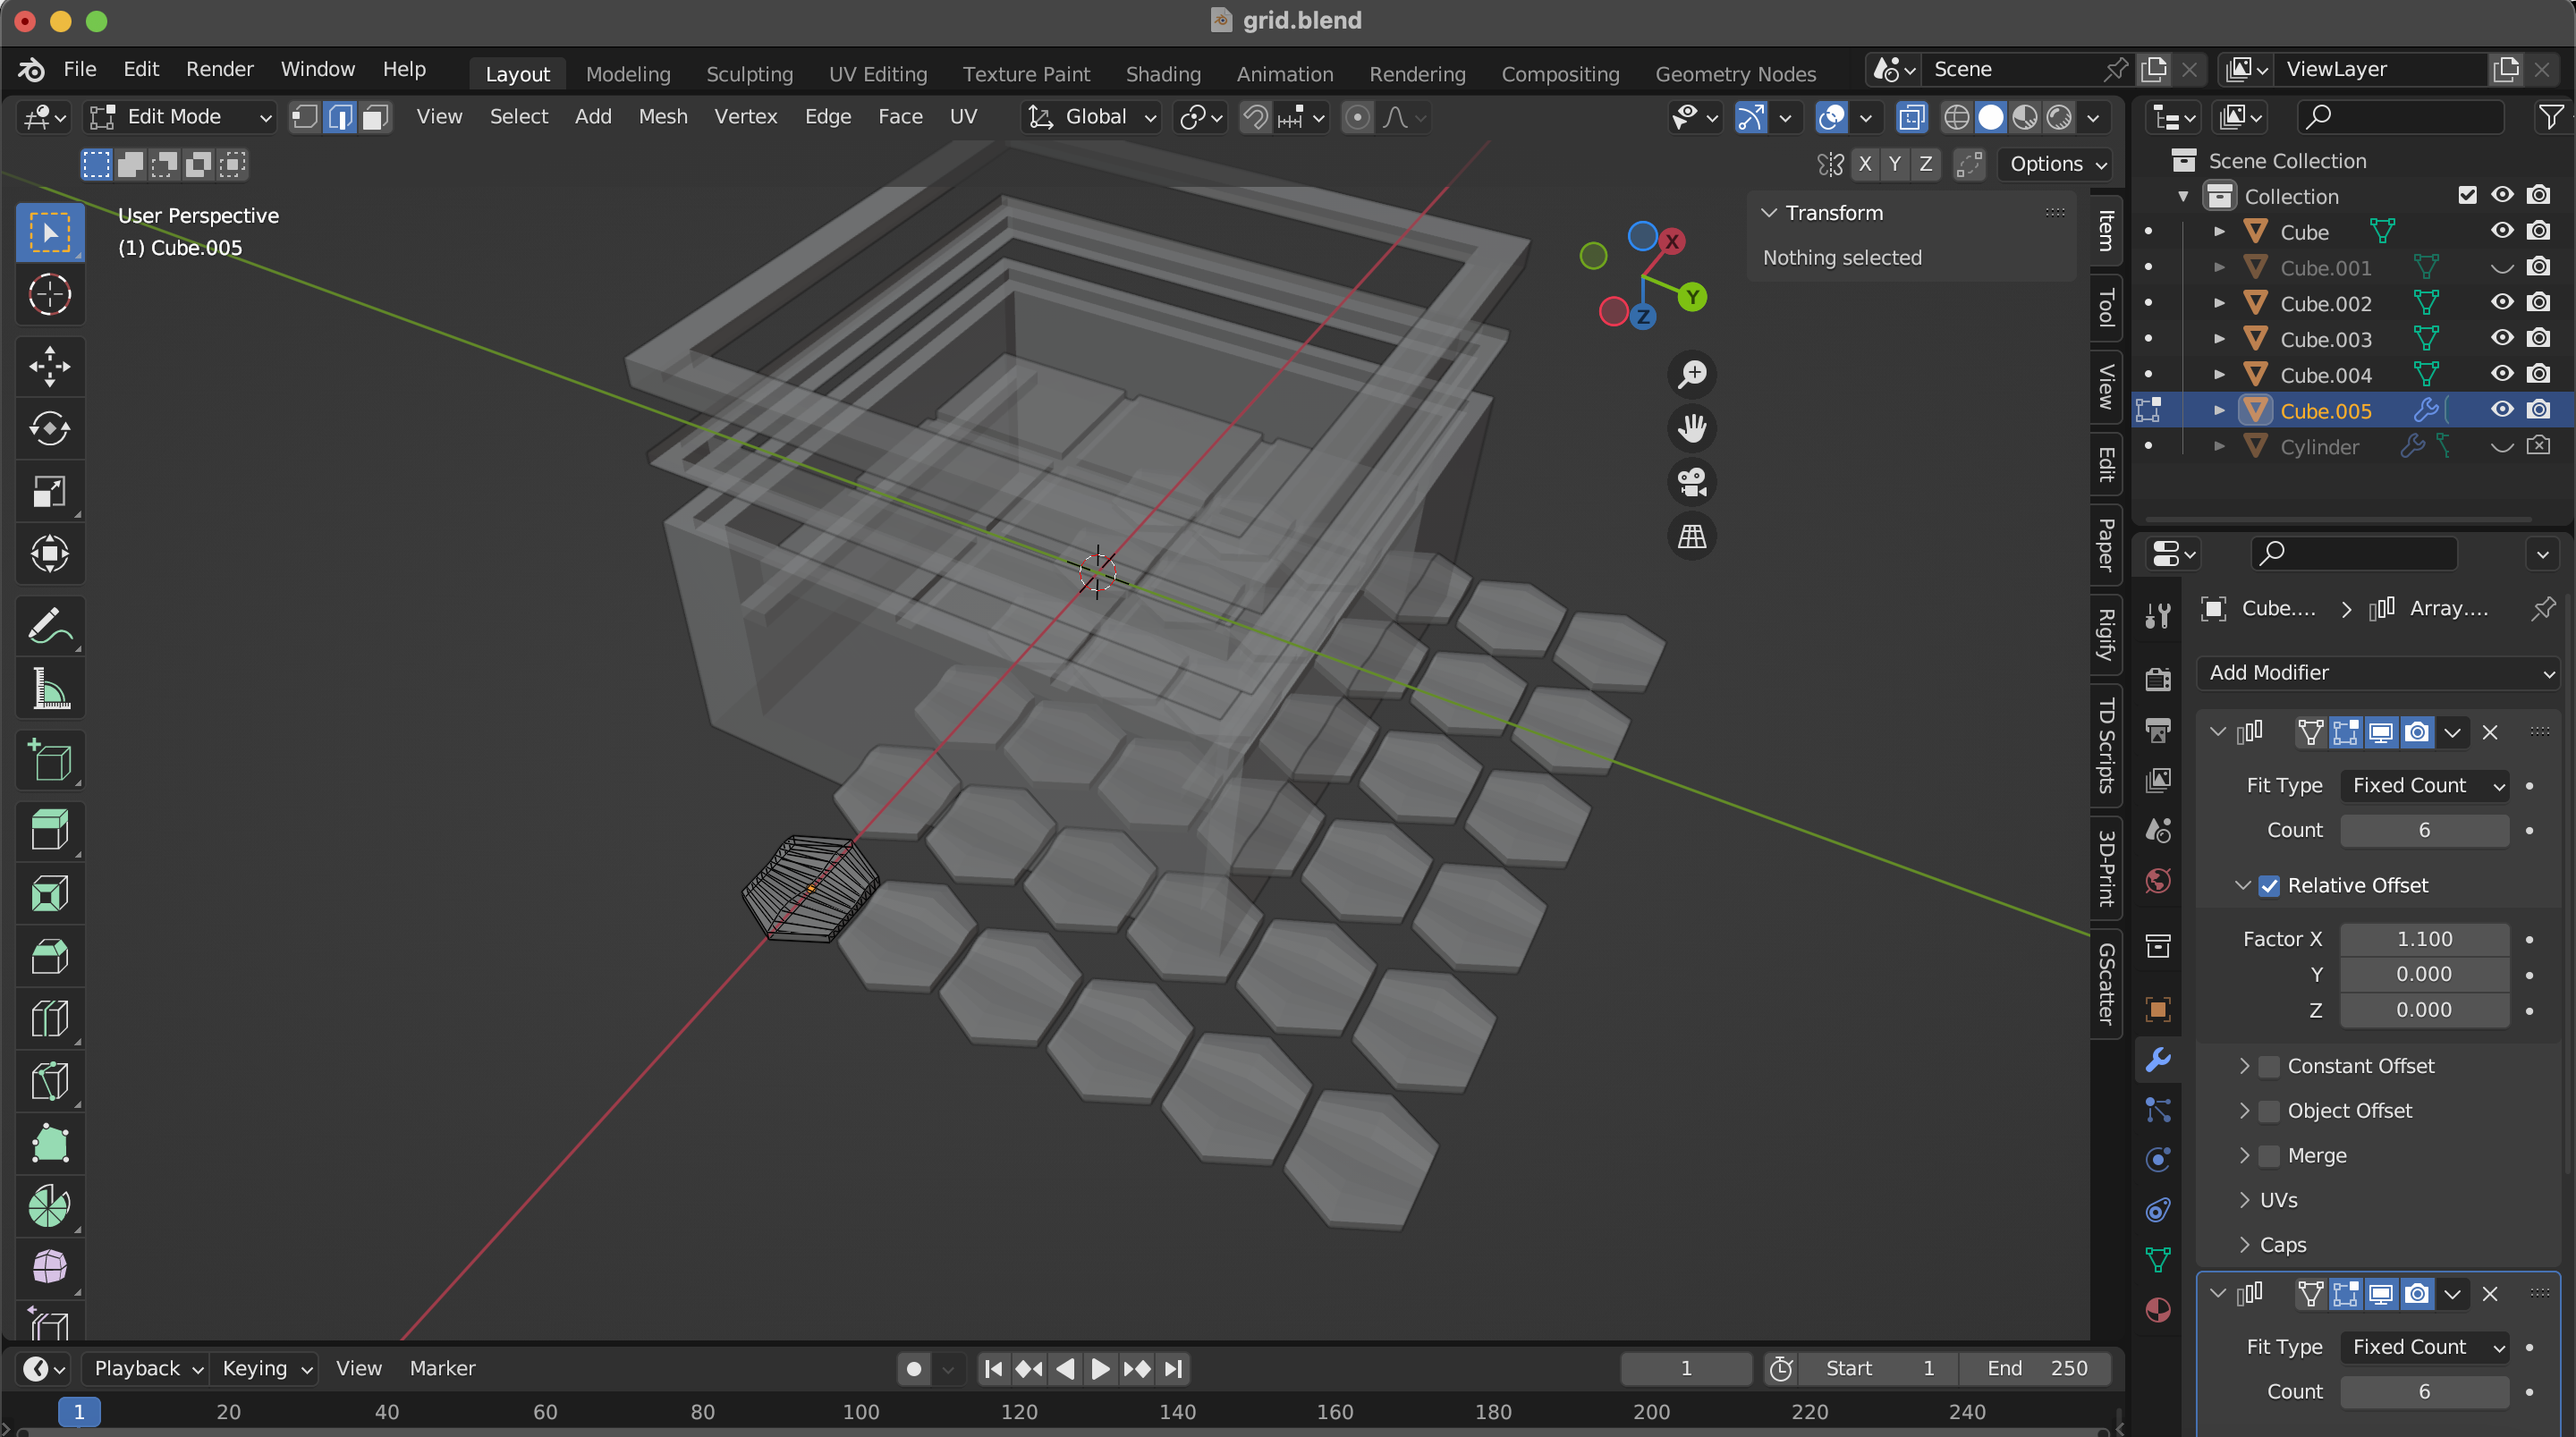Image resolution: width=2576 pixels, height=1437 pixels.
Task: Select the Loop Cut tool
Action: [49, 1018]
